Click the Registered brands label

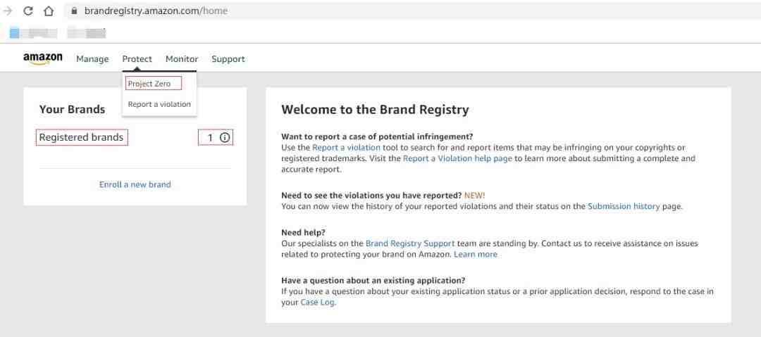click(82, 138)
